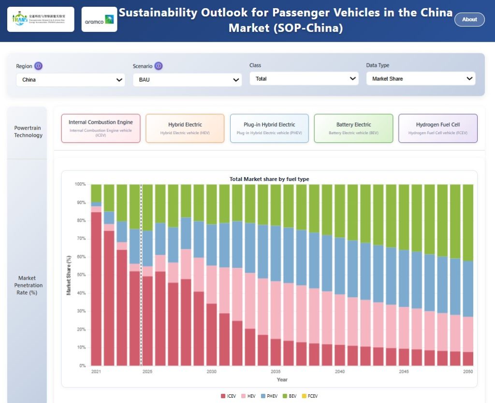Toggle ICEV series in chart legend
Image resolution: width=495 pixels, height=403 pixels.
pos(230,396)
